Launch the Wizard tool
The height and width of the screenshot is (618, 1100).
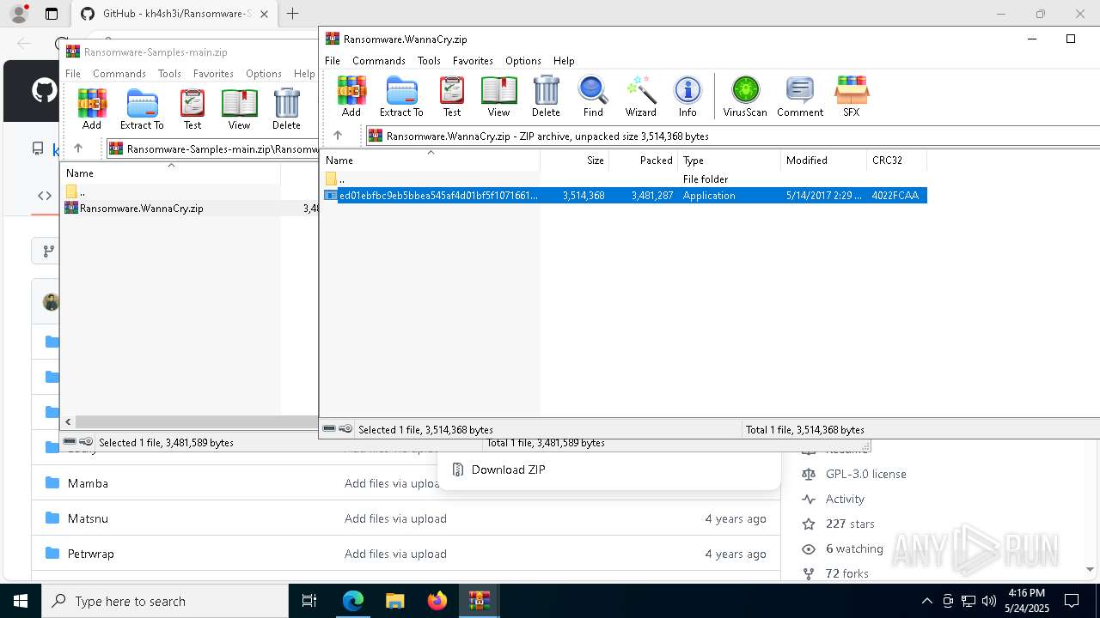click(640, 96)
